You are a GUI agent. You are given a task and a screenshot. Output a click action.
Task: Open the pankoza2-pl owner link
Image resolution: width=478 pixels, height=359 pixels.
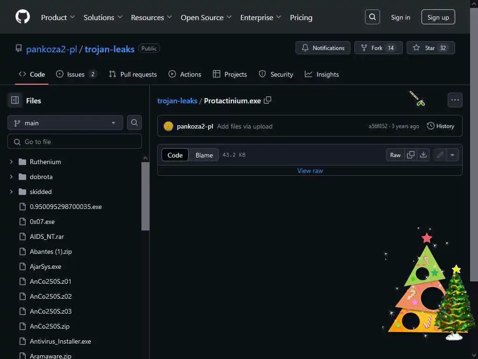point(51,49)
